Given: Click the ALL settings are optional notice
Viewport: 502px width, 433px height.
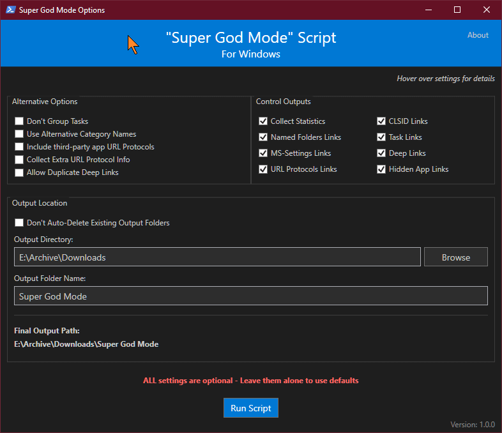Looking at the screenshot, I should pos(251,381).
